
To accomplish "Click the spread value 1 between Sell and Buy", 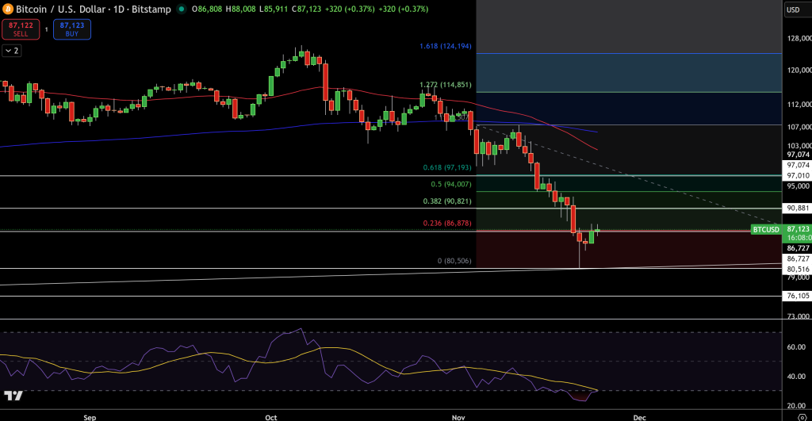I will (x=47, y=29).
